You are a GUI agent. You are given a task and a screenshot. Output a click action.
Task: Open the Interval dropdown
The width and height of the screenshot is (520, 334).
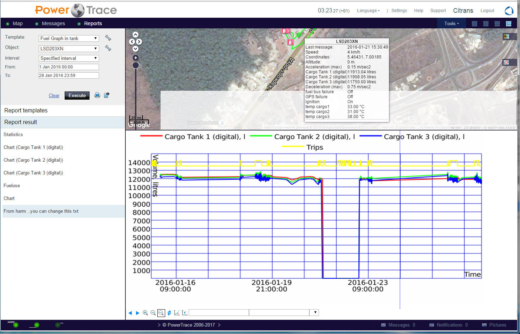[69, 58]
